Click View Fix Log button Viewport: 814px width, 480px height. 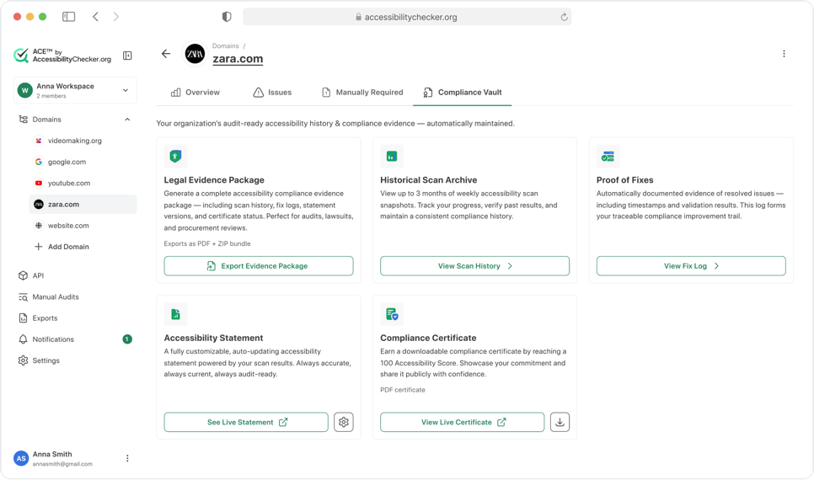pyautogui.click(x=691, y=266)
